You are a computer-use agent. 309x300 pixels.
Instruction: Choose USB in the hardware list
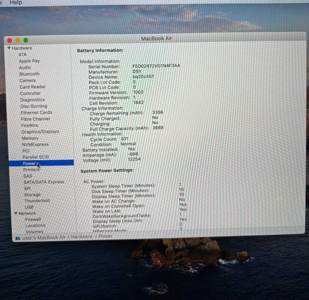(29, 207)
